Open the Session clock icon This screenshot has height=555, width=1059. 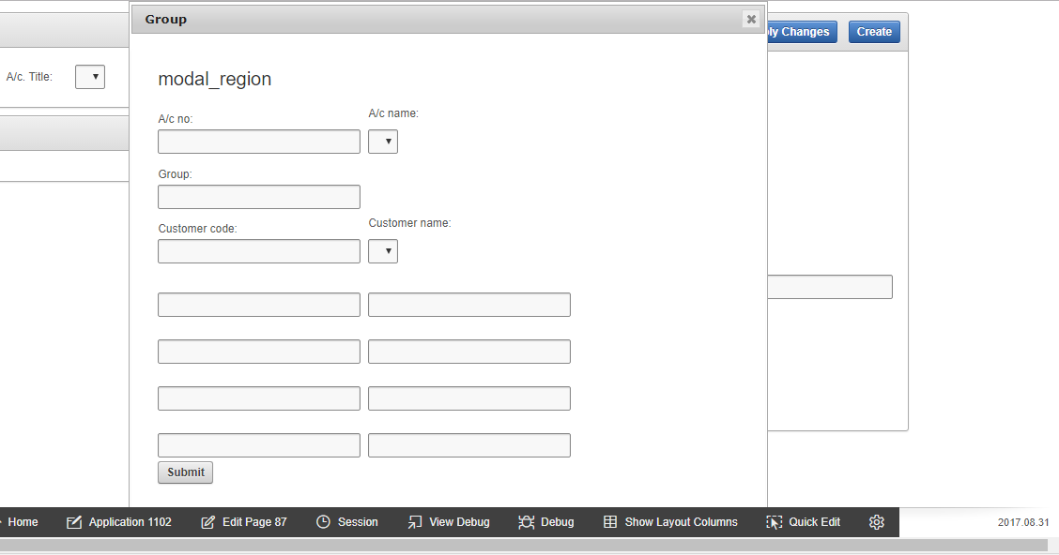[324, 522]
